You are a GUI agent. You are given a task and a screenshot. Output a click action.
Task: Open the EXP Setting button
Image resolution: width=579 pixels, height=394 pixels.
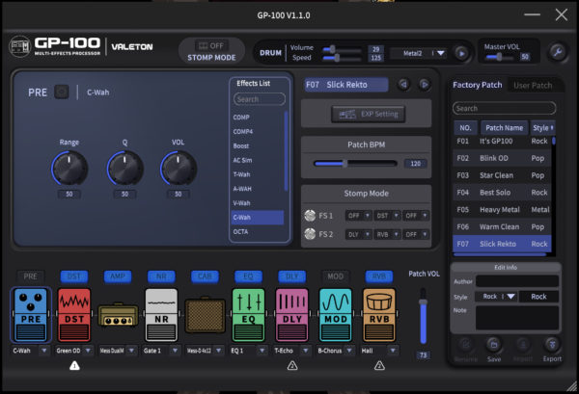pyautogui.click(x=369, y=115)
